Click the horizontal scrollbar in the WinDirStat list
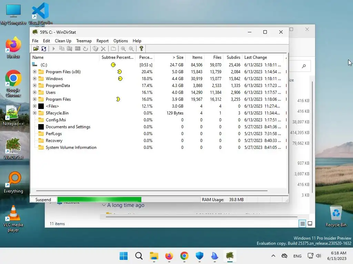The image size is (353, 264). click(x=152, y=190)
